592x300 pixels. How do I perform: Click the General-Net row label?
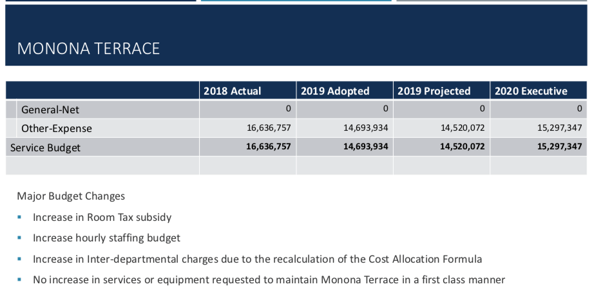point(50,110)
